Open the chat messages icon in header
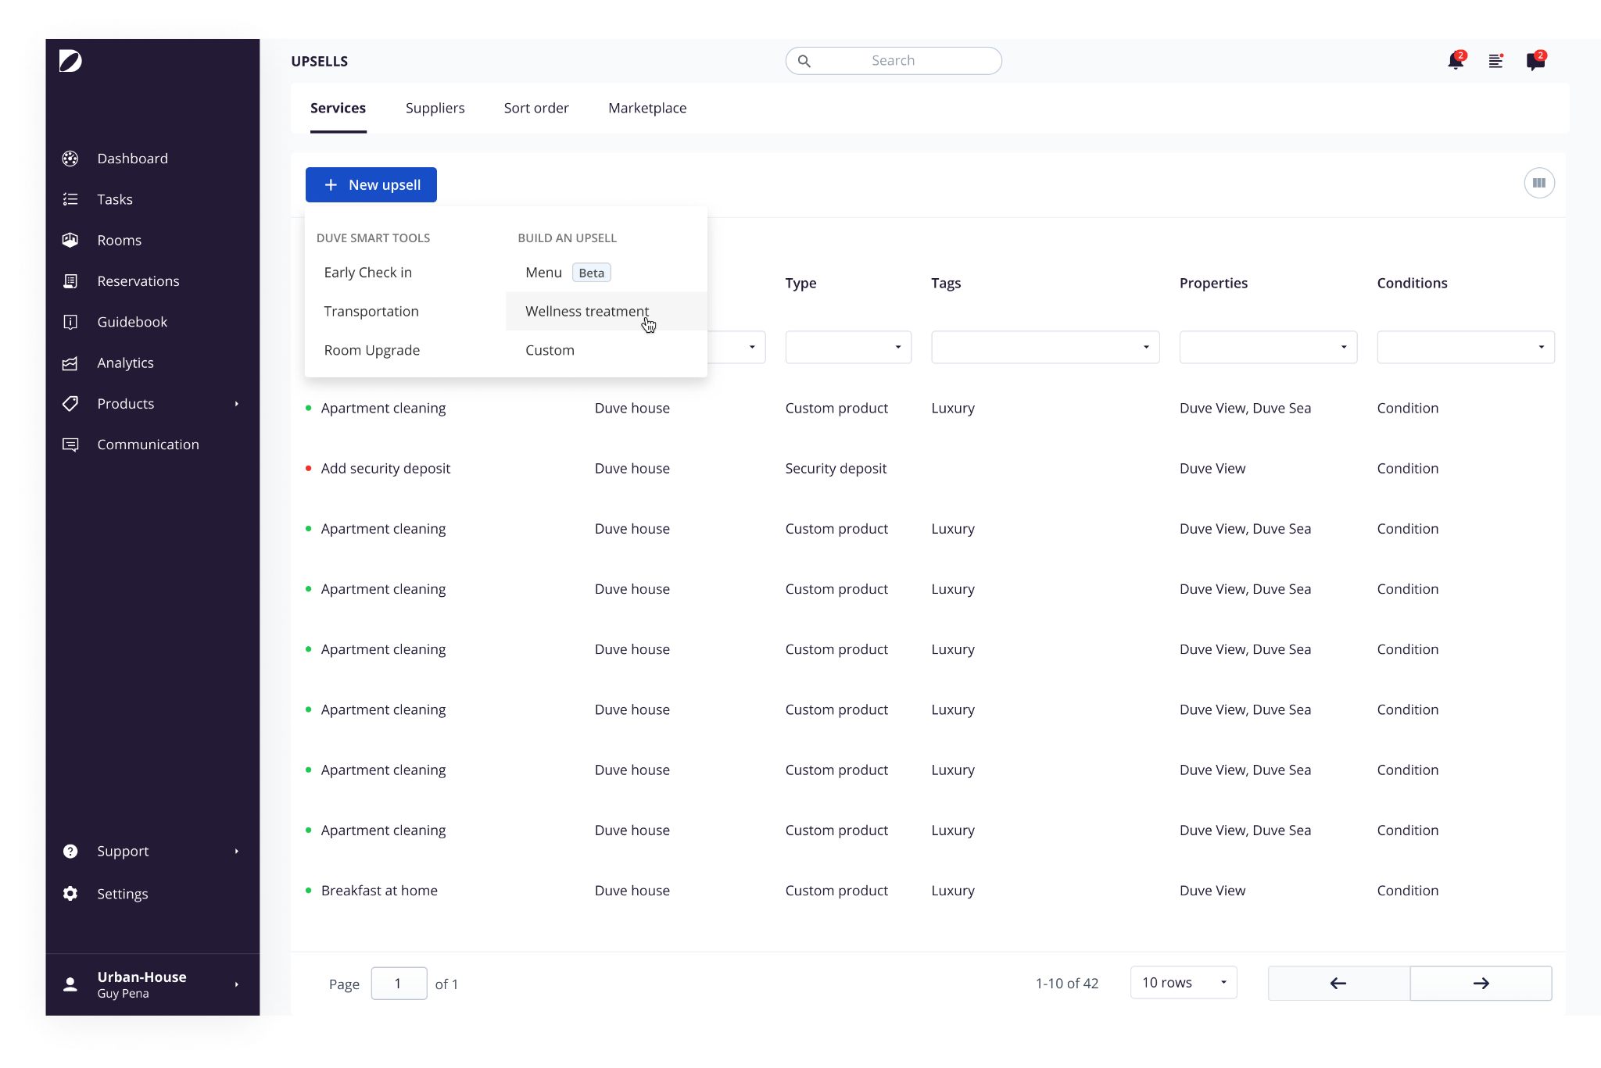This screenshot has width=1601, height=1068. (x=1536, y=61)
